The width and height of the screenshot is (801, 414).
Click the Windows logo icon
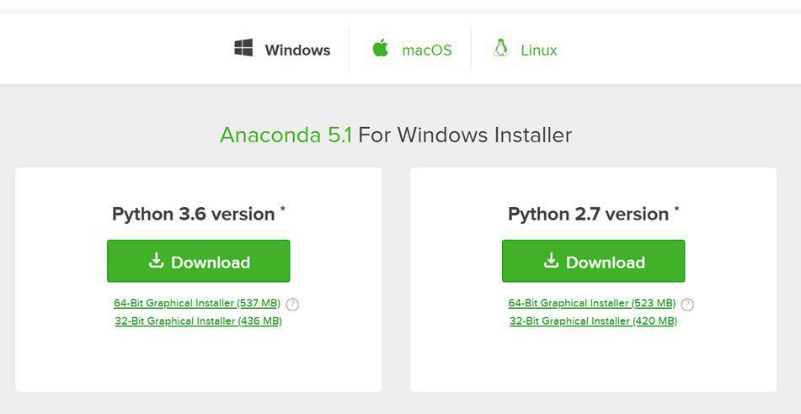coord(243,48)
